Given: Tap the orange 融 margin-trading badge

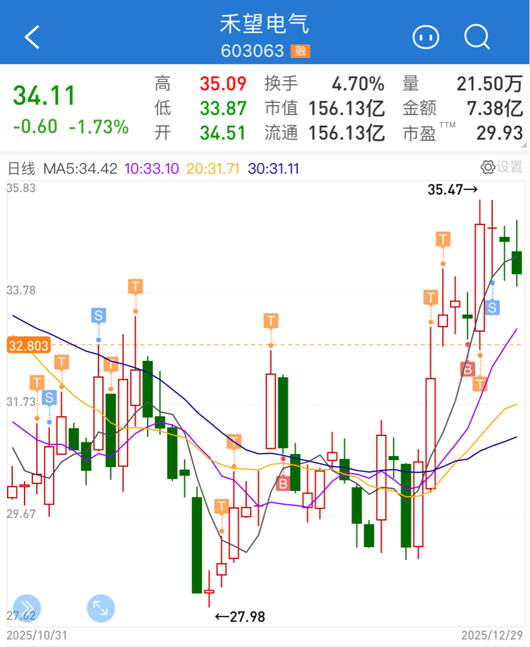Looking at the screenshot, I should pos(300,51).
